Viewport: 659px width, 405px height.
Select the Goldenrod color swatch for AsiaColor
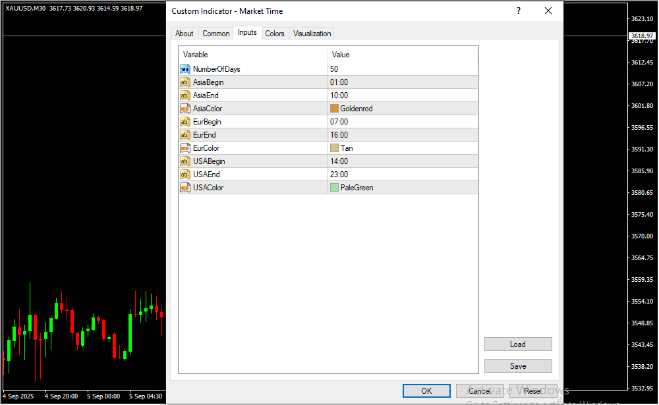(x=334, y=109)
